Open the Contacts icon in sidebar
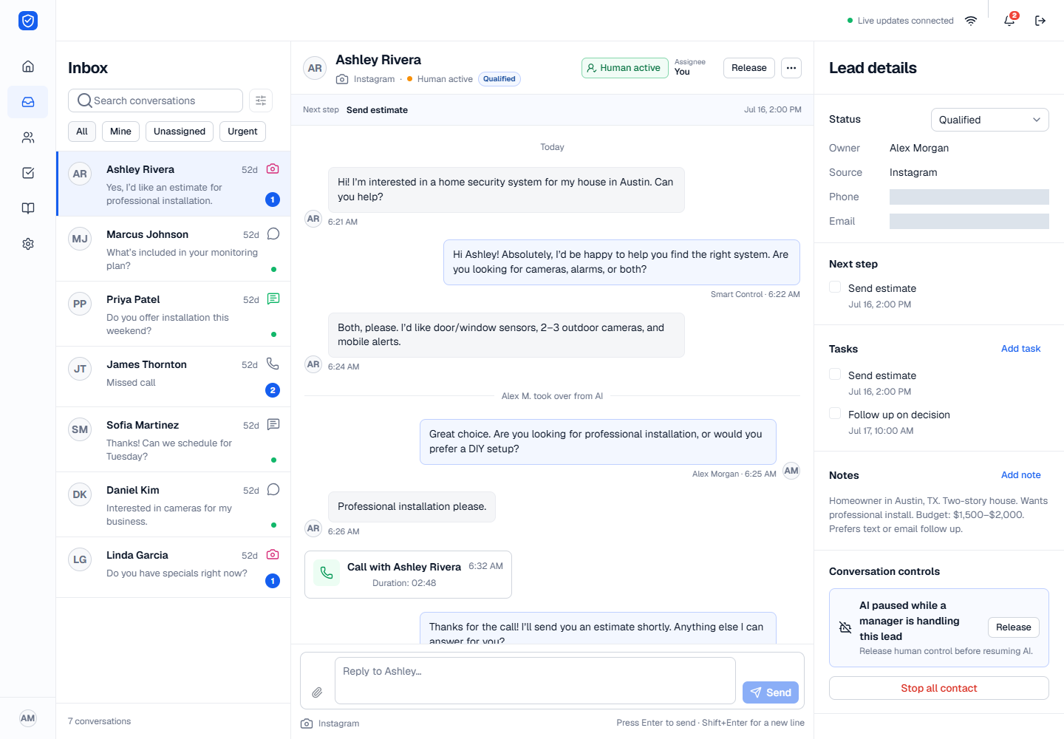The width and height of the screenshot is (1064, 739). 28,137
